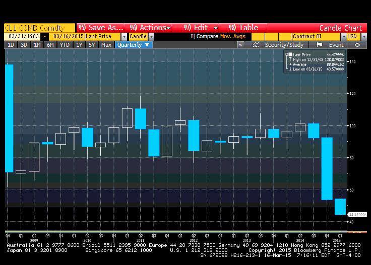
Task: Click the Q4 2014 blue candle
Action: click(x=327, y=168)
